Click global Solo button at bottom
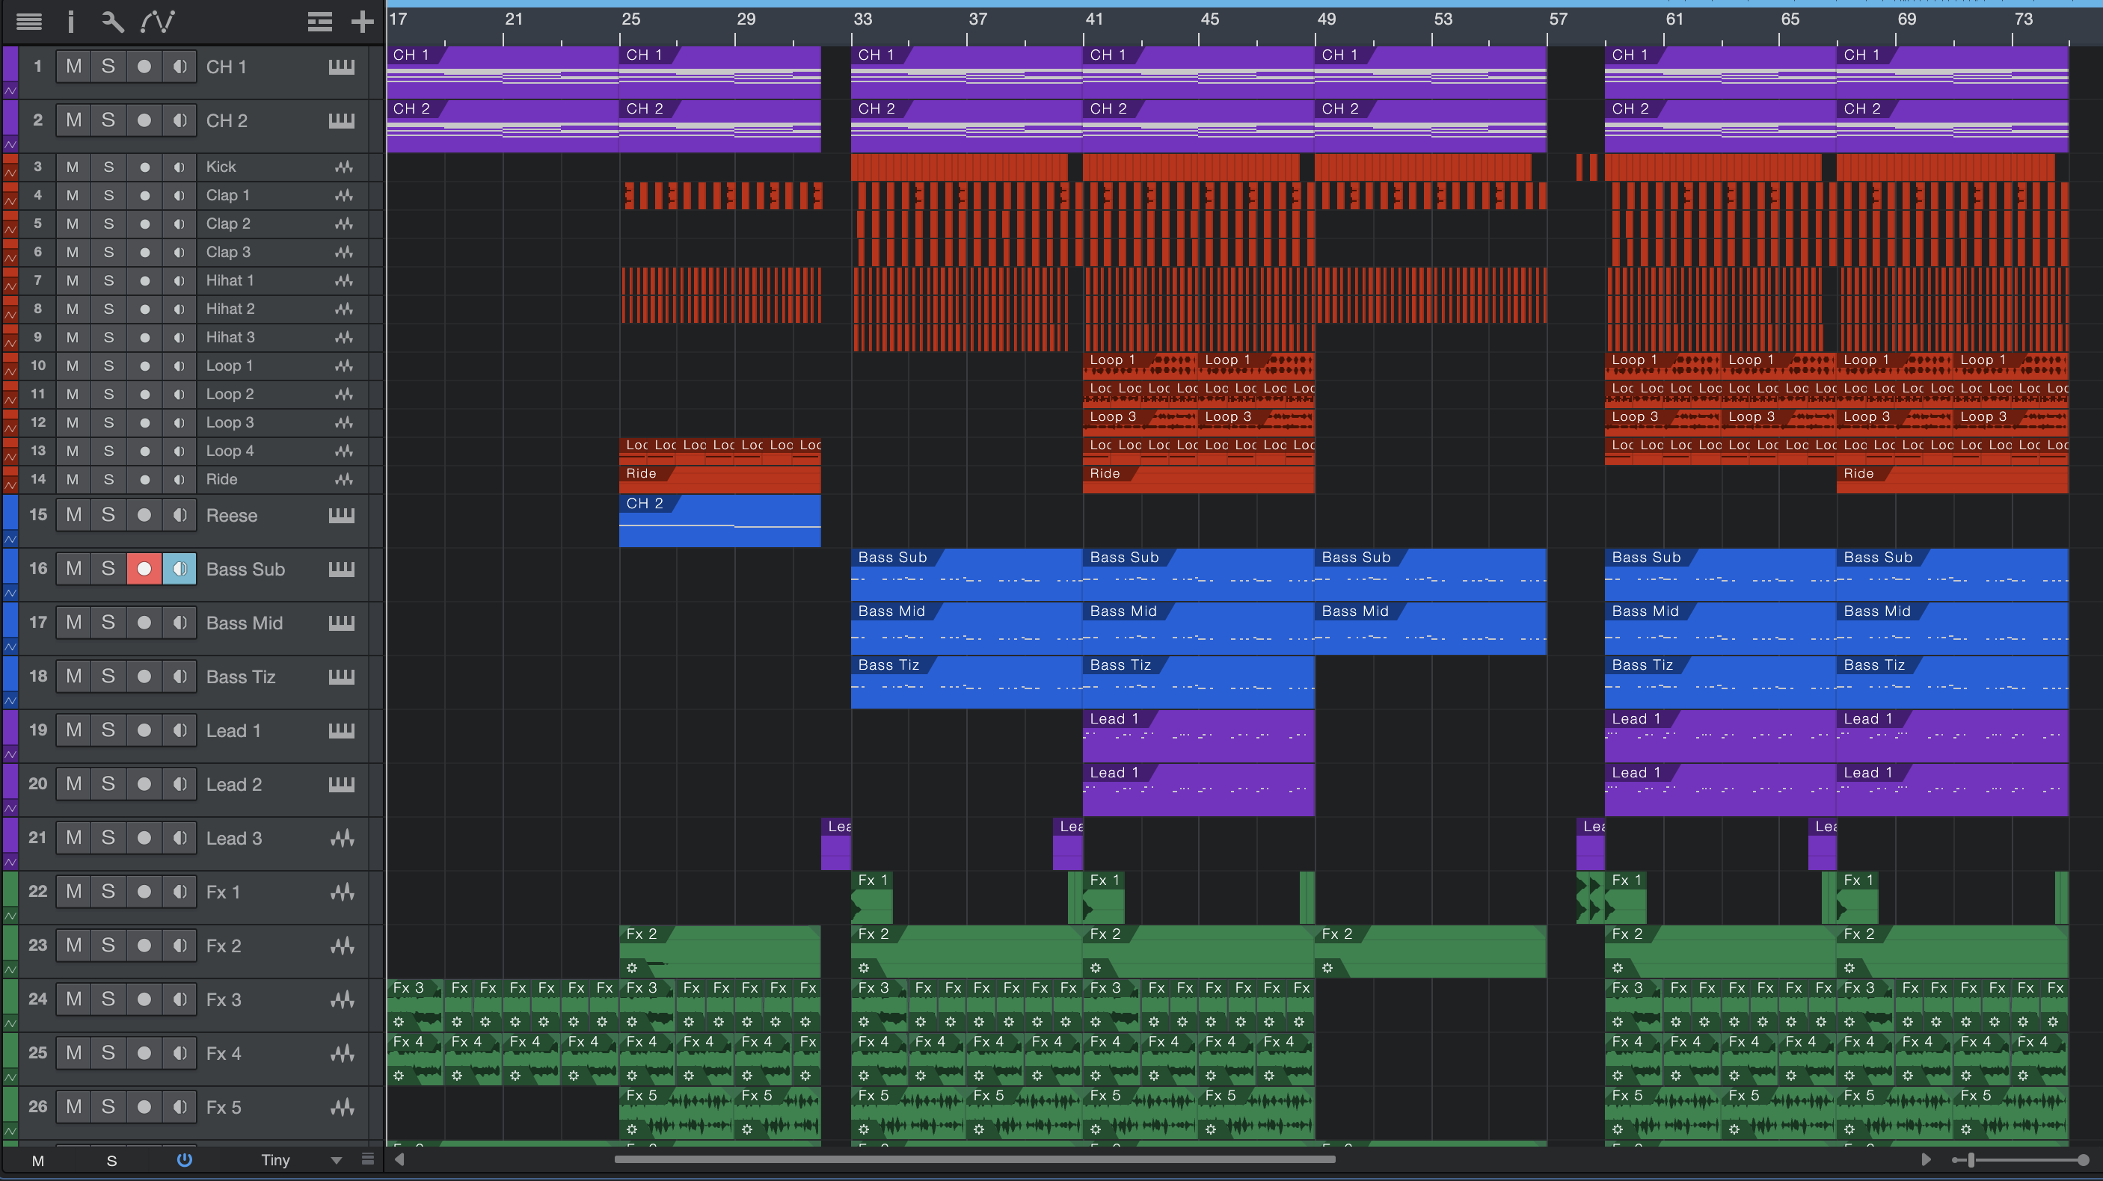 [111, 1161]
